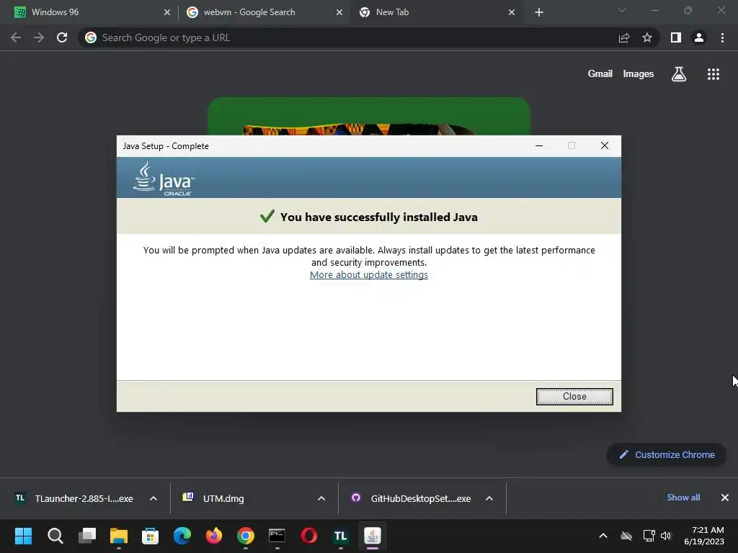The image size is (738, 553).
Task: Open clock and date 7:21 AM
Action: tap(704, 536)
